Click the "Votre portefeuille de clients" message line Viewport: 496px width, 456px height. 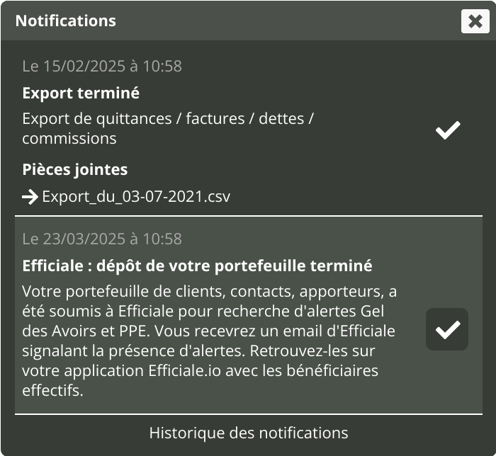pos(209,292)
